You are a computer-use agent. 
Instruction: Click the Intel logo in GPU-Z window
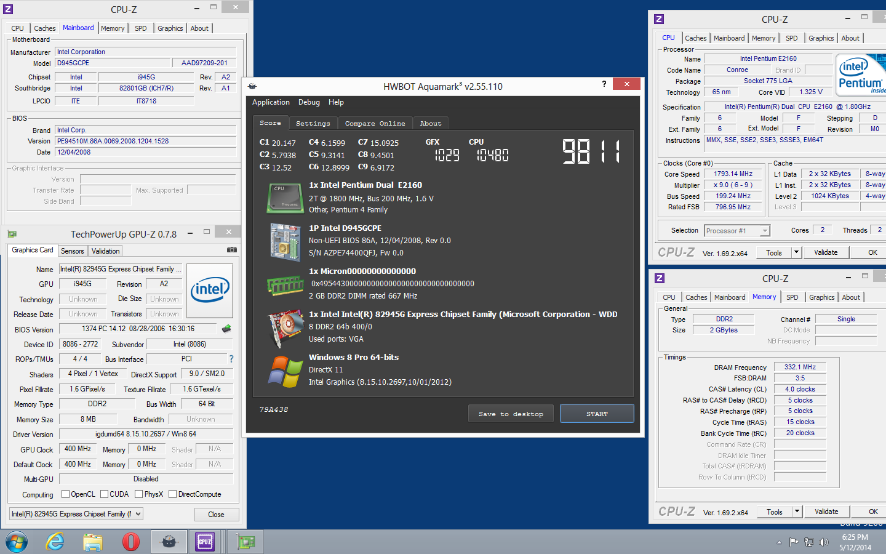click(210, 291)
